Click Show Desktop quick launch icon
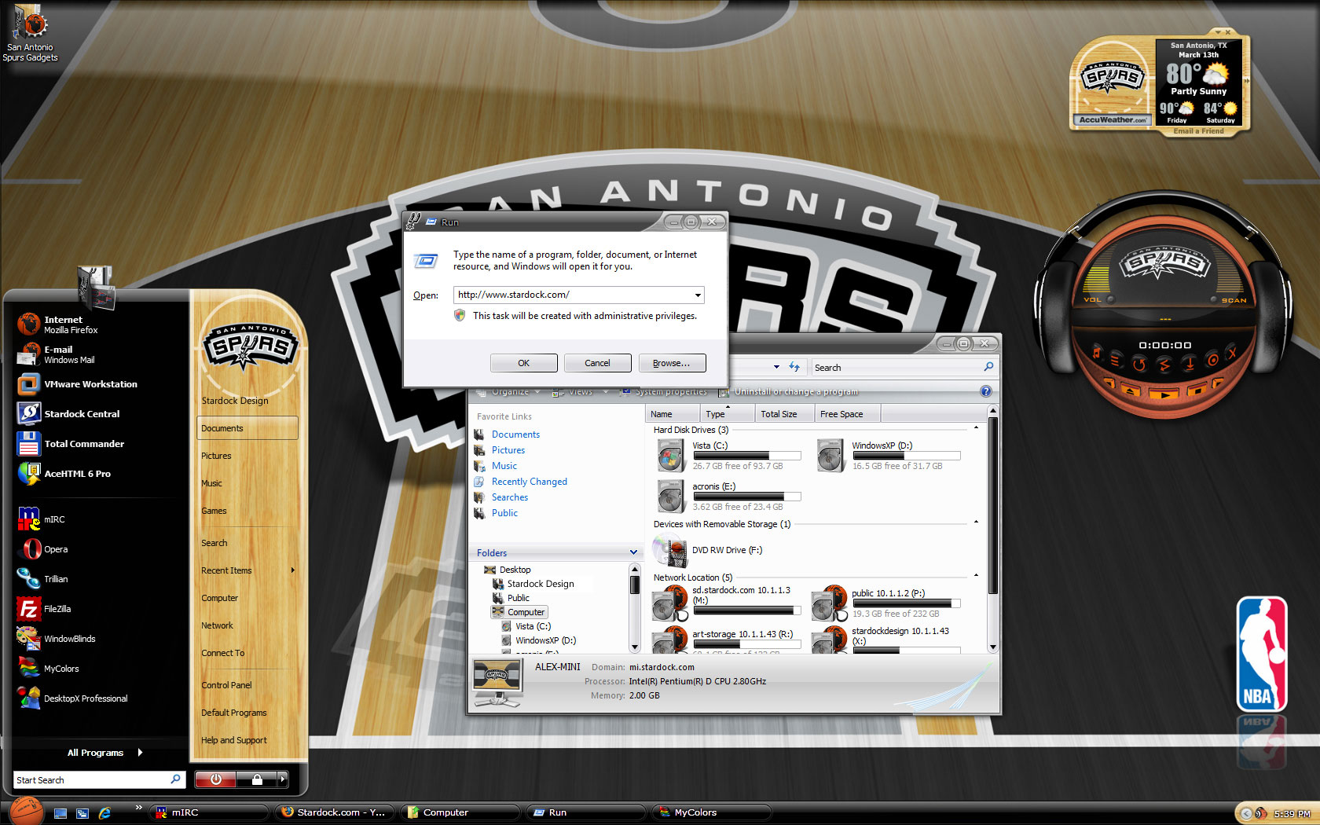1320x825 pixels. tap(60, 813)
